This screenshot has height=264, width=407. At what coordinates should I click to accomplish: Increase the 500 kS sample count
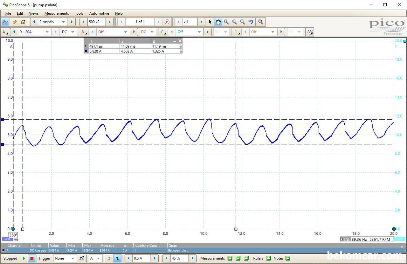pyautogui.click(x=109, y=22)
